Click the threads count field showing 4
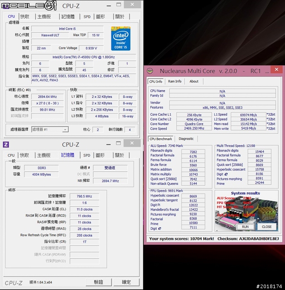285x290 pixels. (130, 130)
